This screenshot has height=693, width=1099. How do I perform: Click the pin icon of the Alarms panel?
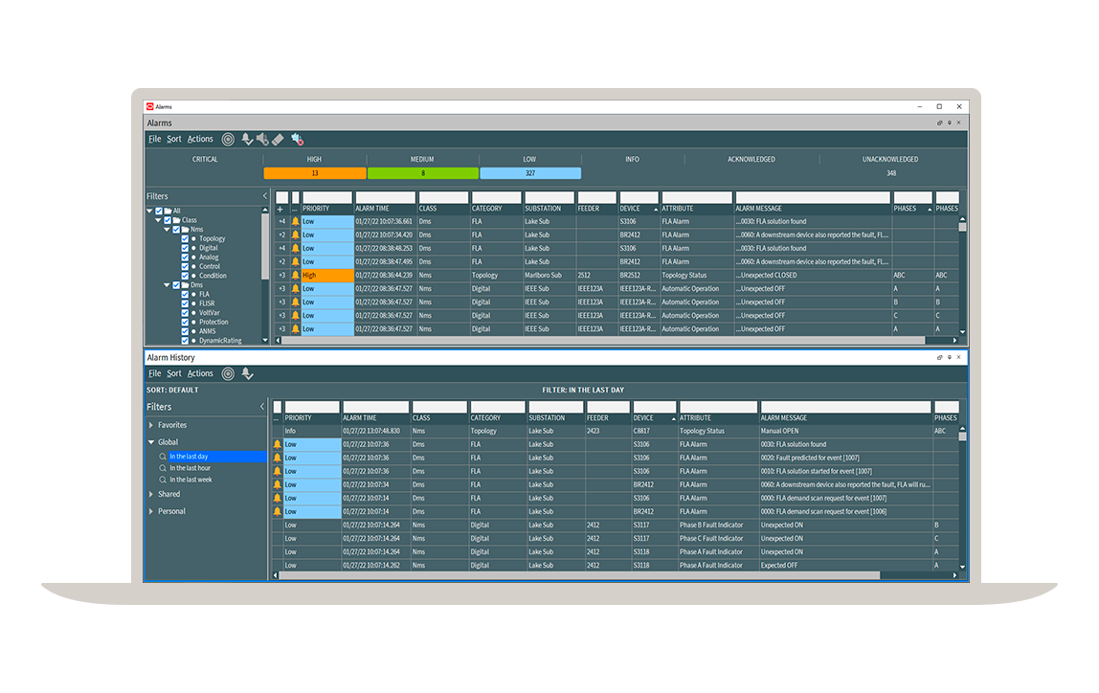tap(950, 123)
